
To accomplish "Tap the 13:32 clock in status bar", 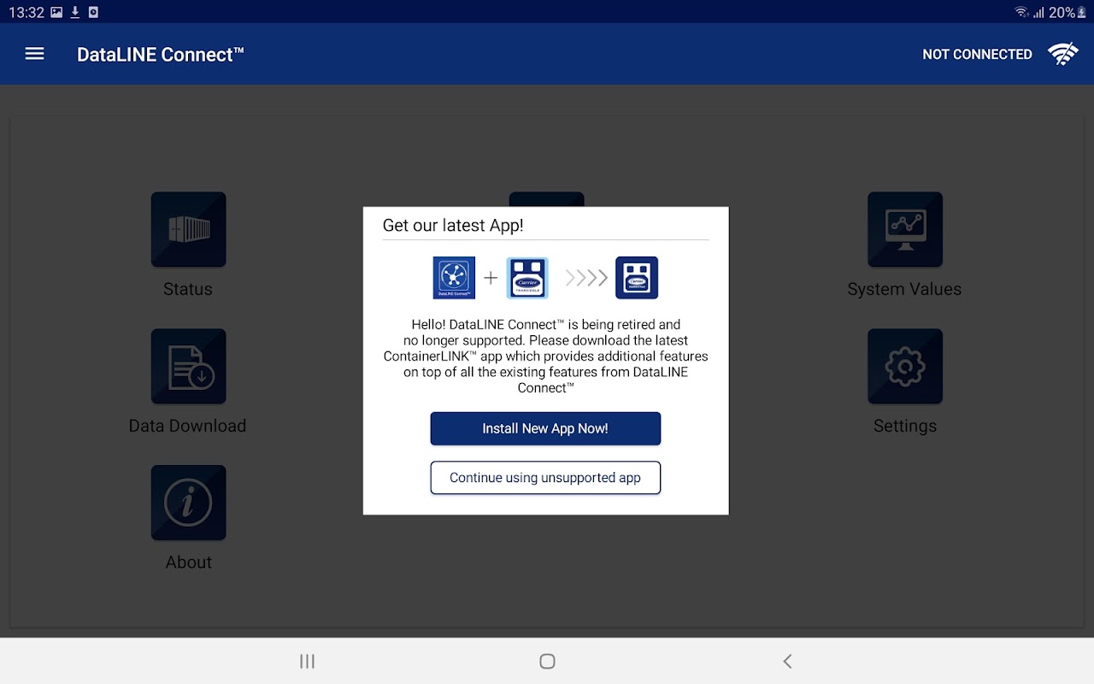I will tap(26, 12).
